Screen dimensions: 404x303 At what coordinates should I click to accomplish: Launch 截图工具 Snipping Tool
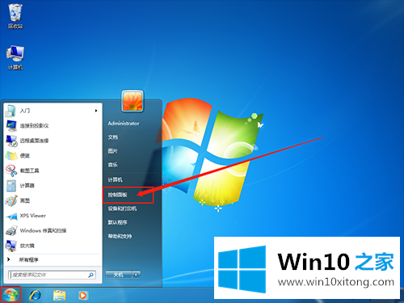[53, 170]
